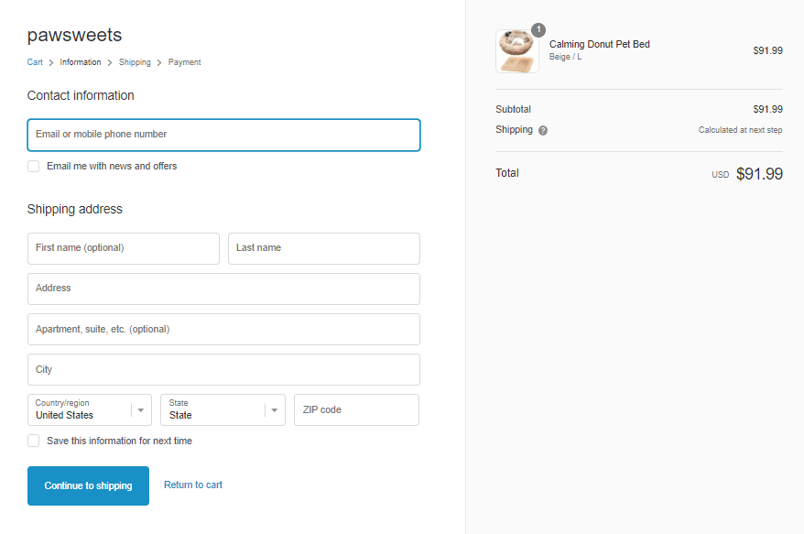This screenshot has height=534, width=804.
Task: Focus the Email or mobile phone number field
Action: point(223,135)
